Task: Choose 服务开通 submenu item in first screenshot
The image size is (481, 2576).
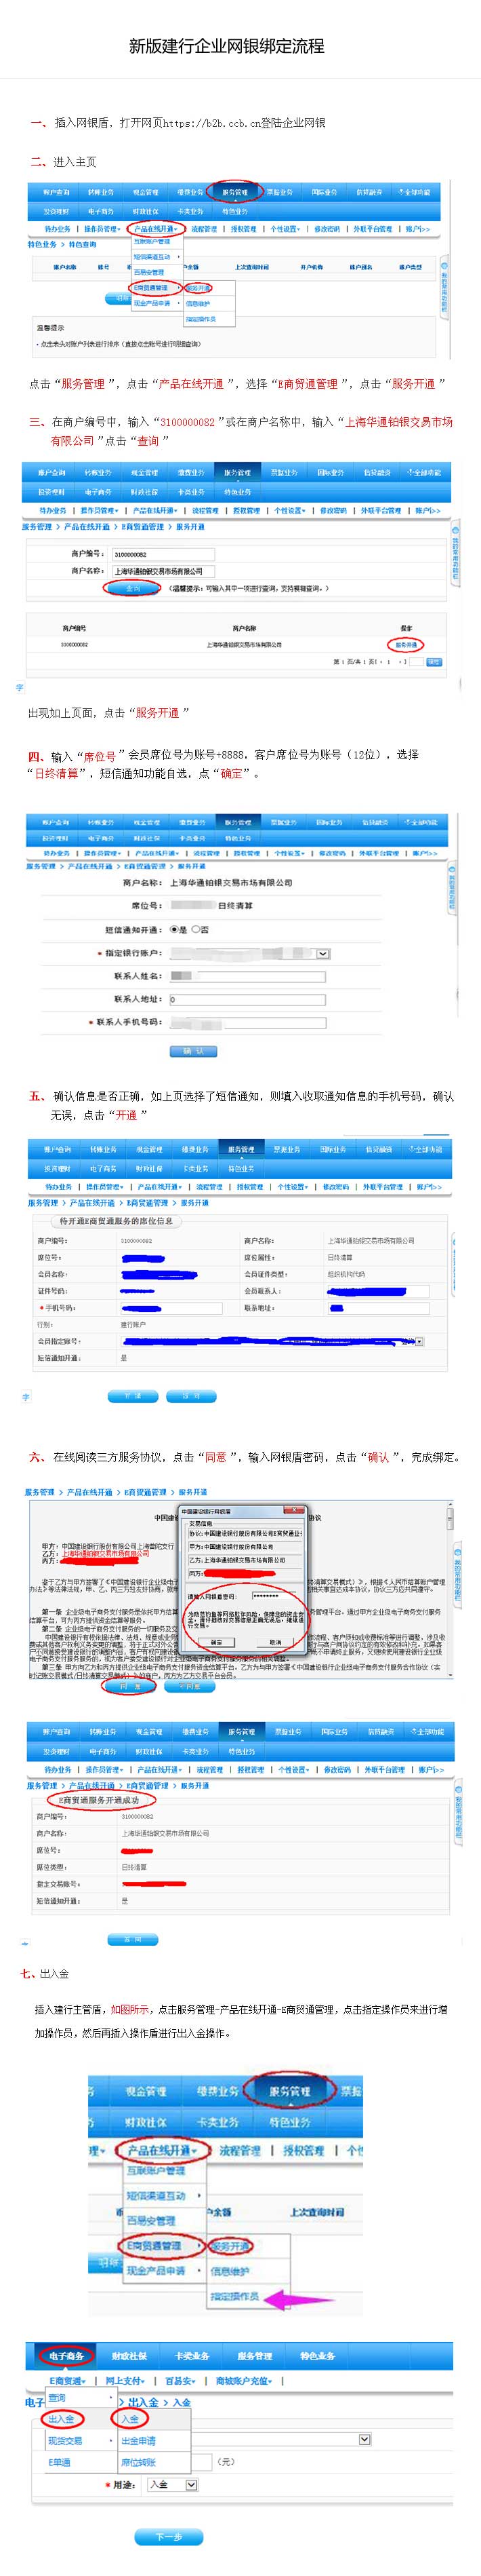Action: click(x=198, y=288)
